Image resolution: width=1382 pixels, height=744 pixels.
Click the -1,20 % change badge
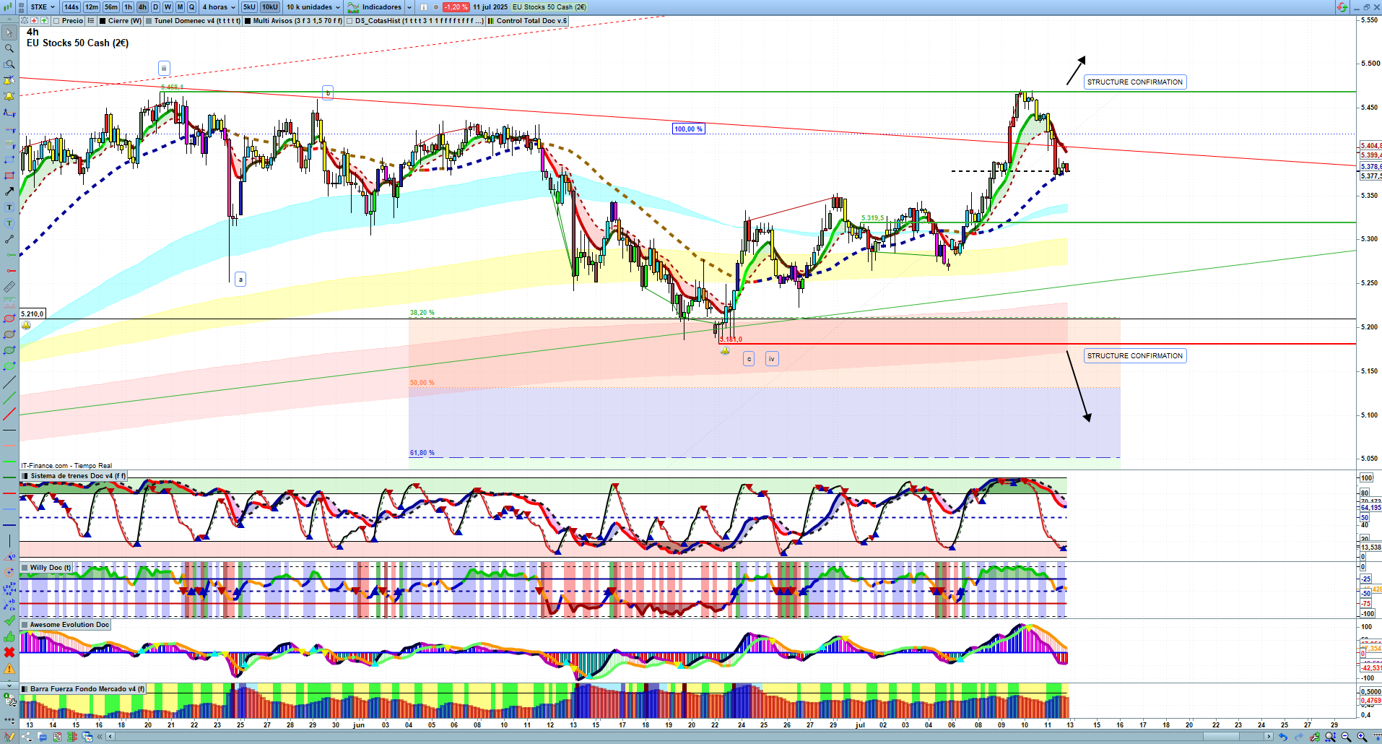tap(456, 7)
